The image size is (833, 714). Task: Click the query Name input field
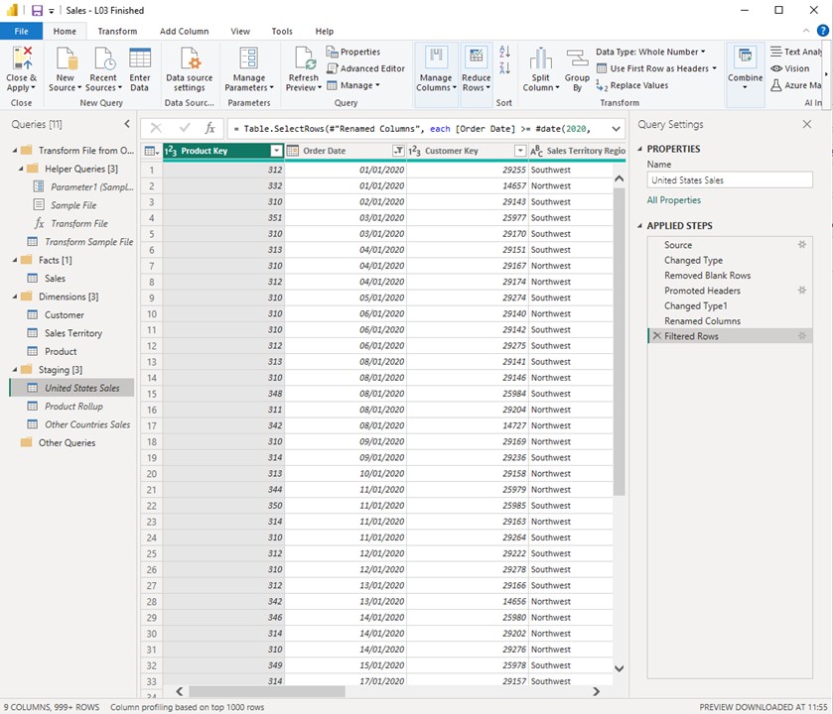[729, 180]
